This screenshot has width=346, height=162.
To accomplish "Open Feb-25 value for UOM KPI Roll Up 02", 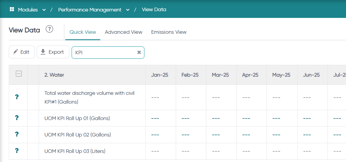I will (185, 135).
